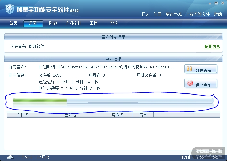
Task: Click the pause icon on 暂停查杀
Action: tap(189, 69)
